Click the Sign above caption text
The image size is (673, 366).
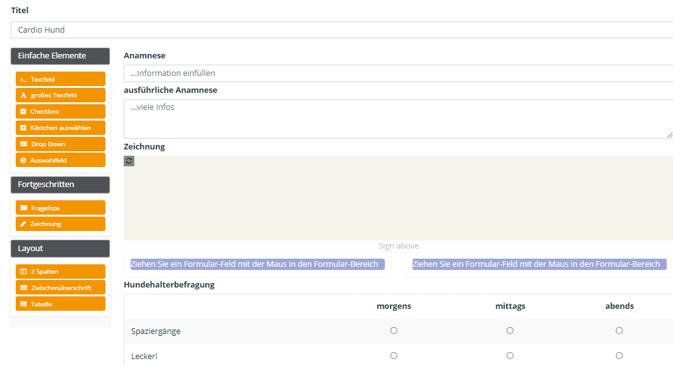pos(398,246)
